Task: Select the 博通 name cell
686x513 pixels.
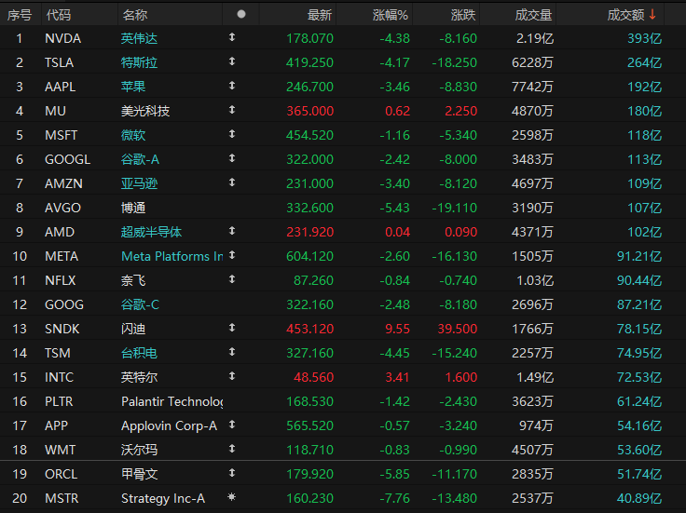Action: (133, 208)
